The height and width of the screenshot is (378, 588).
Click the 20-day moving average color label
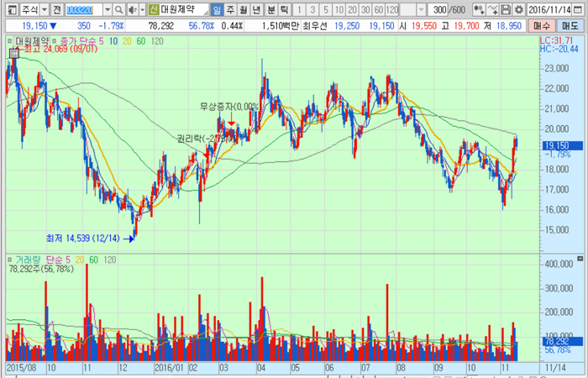point(127,40)
